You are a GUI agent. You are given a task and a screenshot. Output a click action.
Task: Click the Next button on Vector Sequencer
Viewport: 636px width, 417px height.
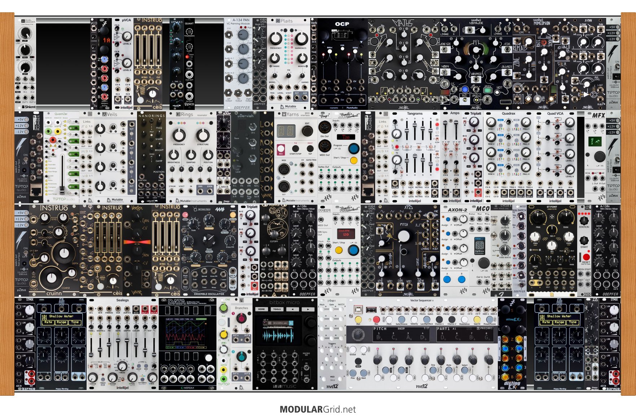(x=364, y=373)
